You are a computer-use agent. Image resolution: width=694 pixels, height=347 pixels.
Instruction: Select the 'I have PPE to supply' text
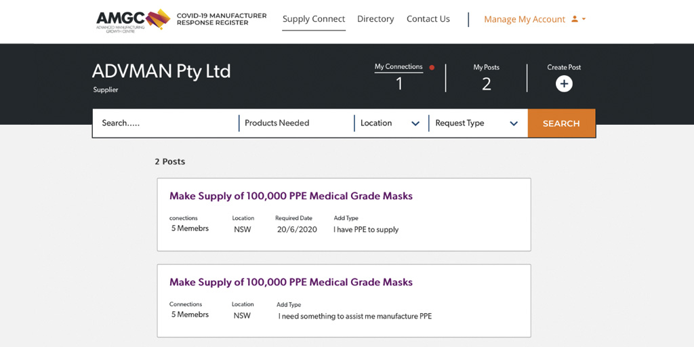[366, 230]
